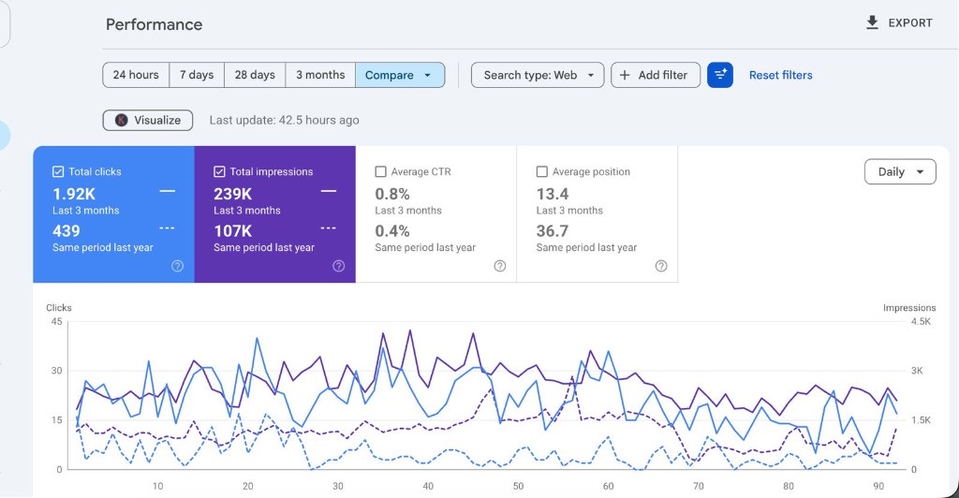The height and width of the screenshot is (498, 959).
Task: Click the plus icon in Add filter
Action: [x=625, y=75]
